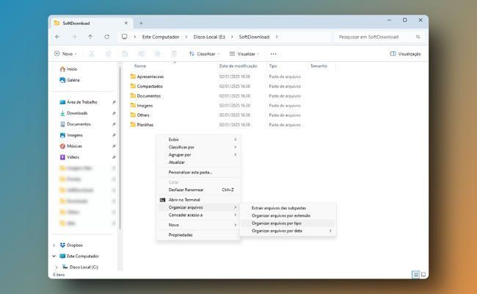
Task: Click the chevron after SoftDownload in the address bar
Action: point(277,37)
